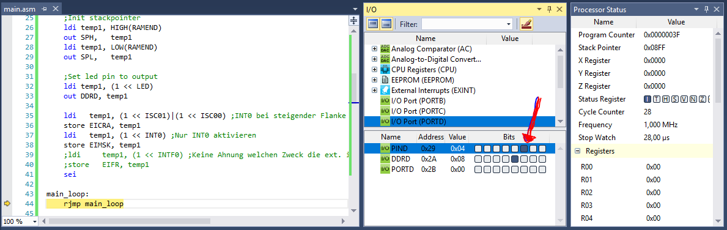The height and width of the screenshot is (230, 727).
Task: Toggle the Z flag in Status Register
Action: click(703, 99)
